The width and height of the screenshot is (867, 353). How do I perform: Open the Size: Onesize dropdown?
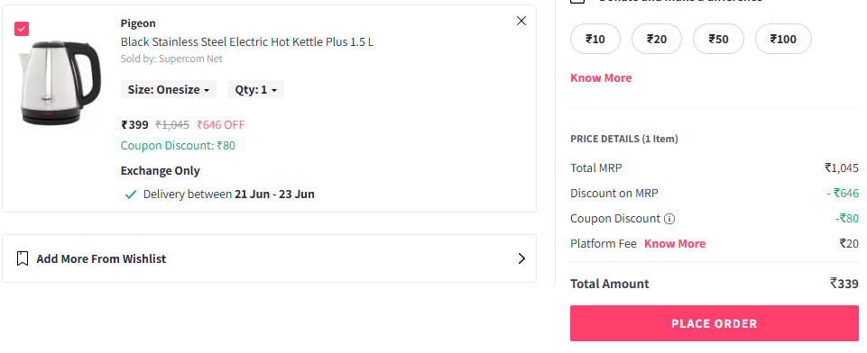(x=169, y=89)
